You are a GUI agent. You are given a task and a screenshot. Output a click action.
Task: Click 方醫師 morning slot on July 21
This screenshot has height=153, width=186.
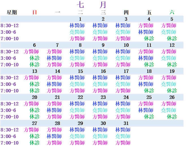coord(54,104)
